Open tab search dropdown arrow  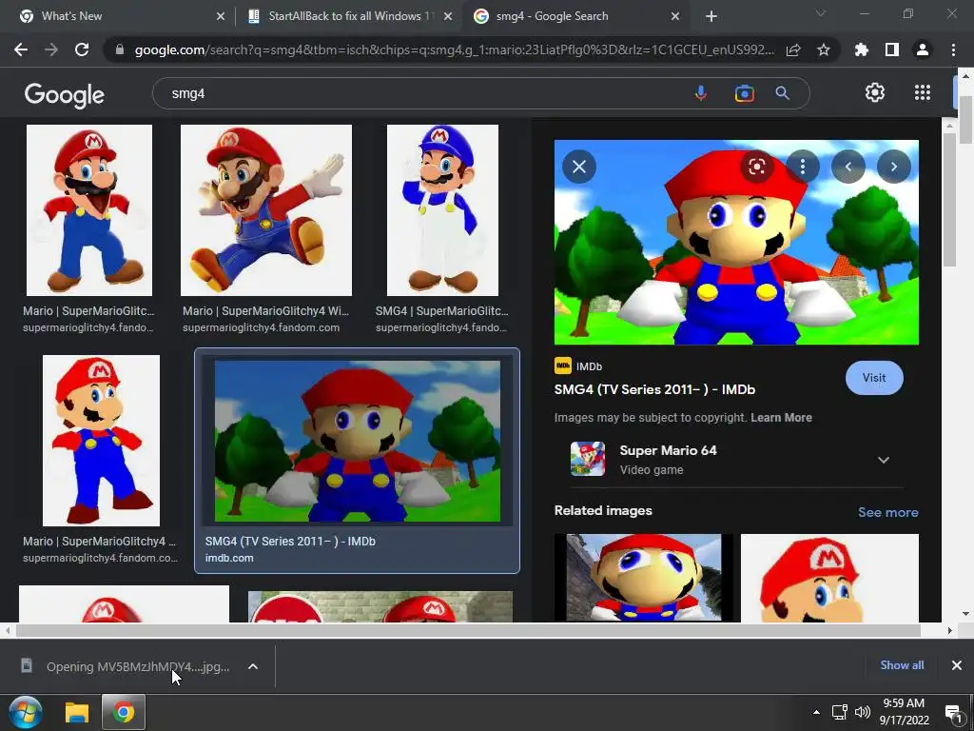pos(821,13)
